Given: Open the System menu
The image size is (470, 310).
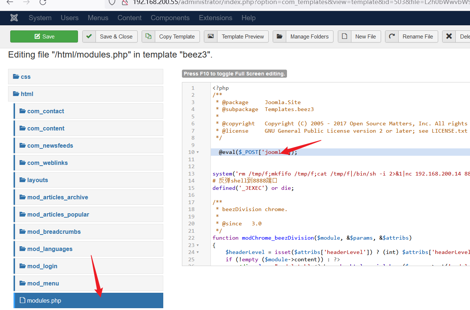Looking at the screenshot, I should 40,18.
